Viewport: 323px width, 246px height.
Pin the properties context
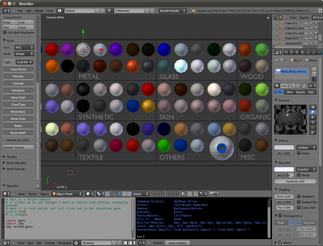277,60
